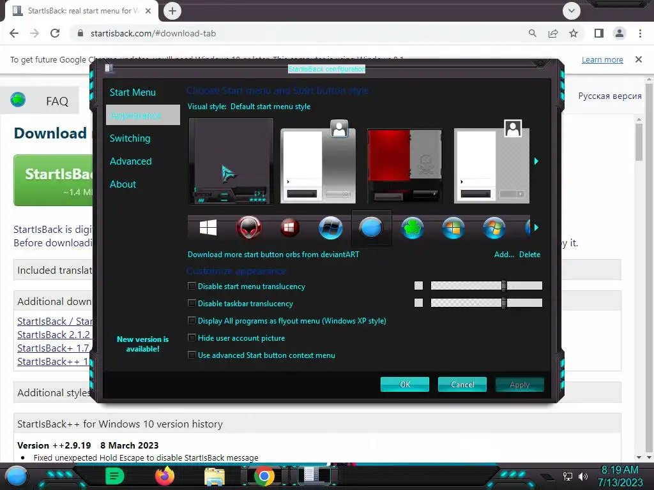Select the red skull start menu style
The height and width of the screenshot is (490, 654).
click(404, 165)
